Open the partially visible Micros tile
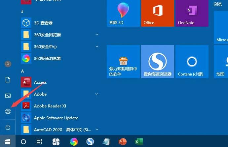 point(221,27)
